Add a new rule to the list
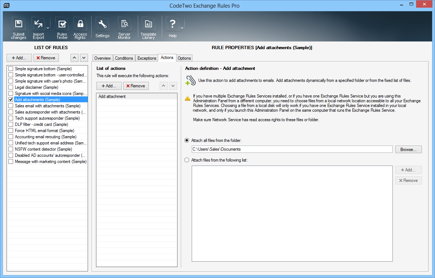The width and height of the screenshot is (435, 278). click(19, 58)
